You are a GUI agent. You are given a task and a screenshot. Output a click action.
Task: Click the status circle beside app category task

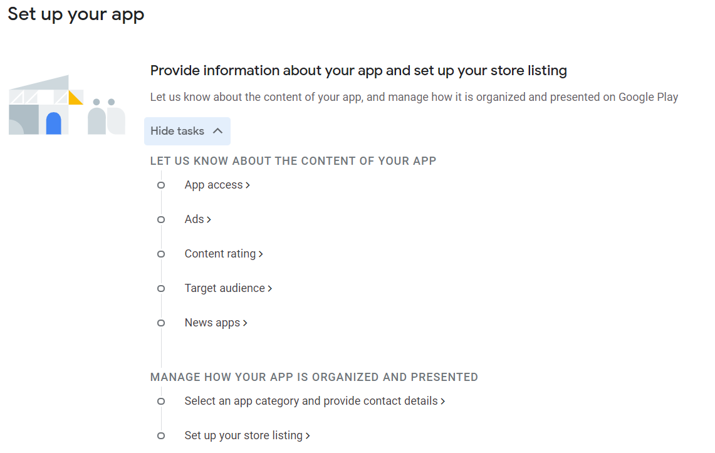coord(161,402)
